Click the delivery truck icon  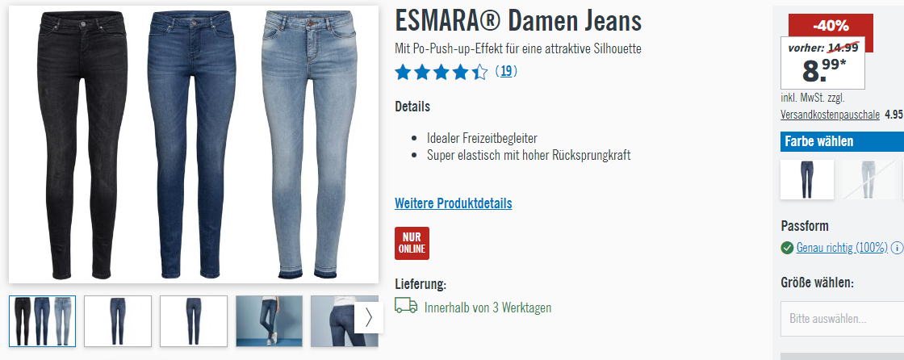[406, 306]
